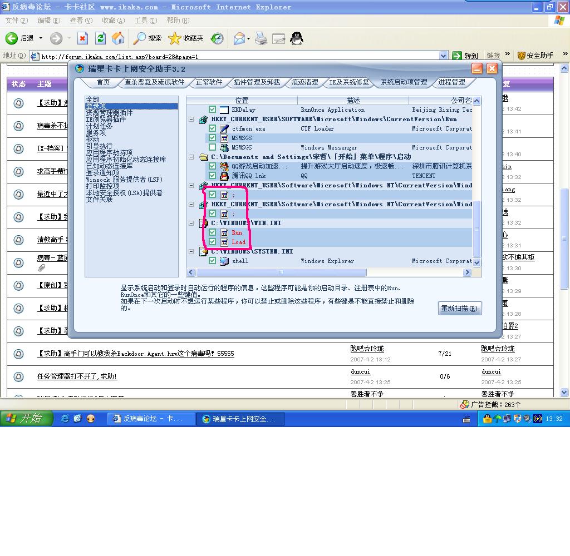Collapse the HKEY_CURRENT_USER ...CurrentVersion\Run node
Image resolution: width=570 pixels, height=556 pixels.
(191, 119)
